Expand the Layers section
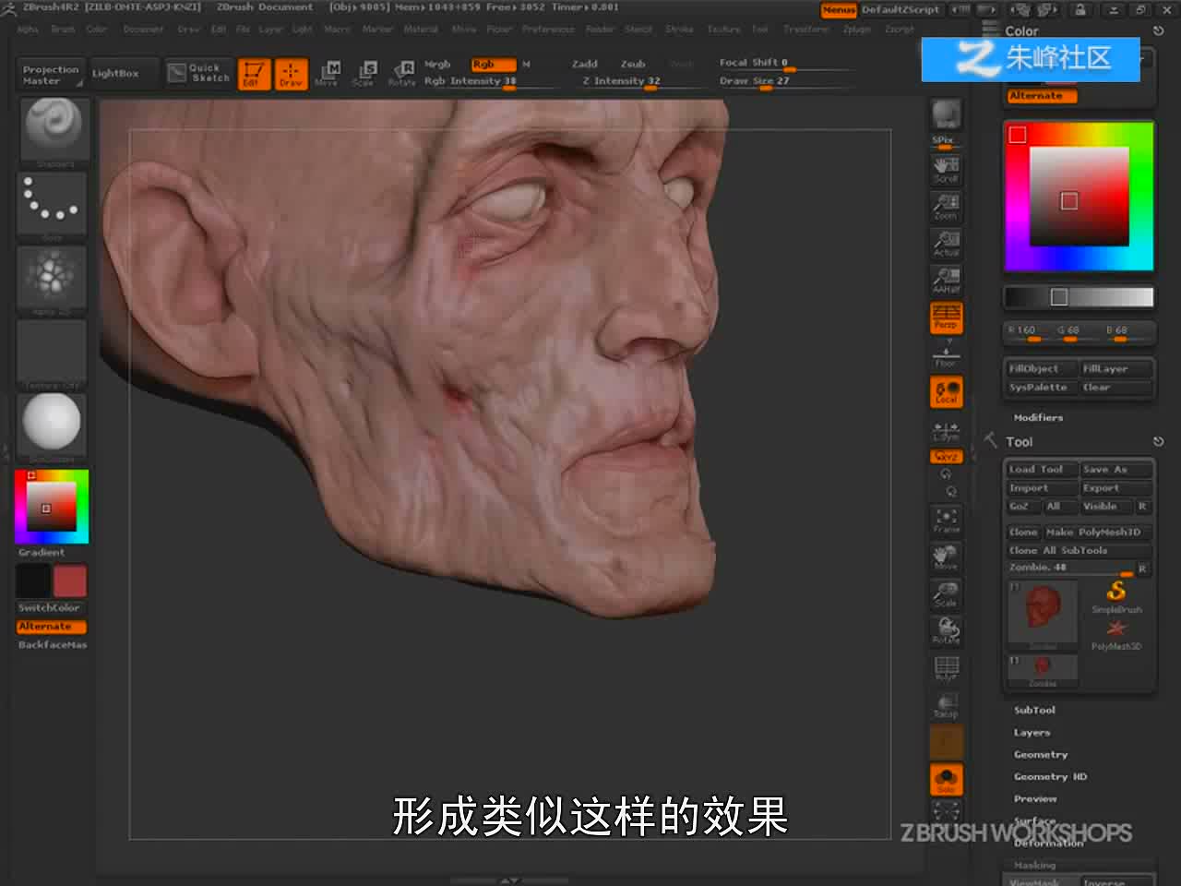The image size is (1181, 886). coord(1032,733)
